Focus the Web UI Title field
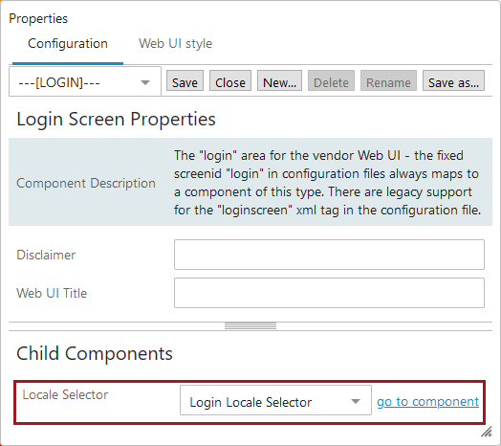This screenshot has width=501, height=446. [x=329, y=293]
